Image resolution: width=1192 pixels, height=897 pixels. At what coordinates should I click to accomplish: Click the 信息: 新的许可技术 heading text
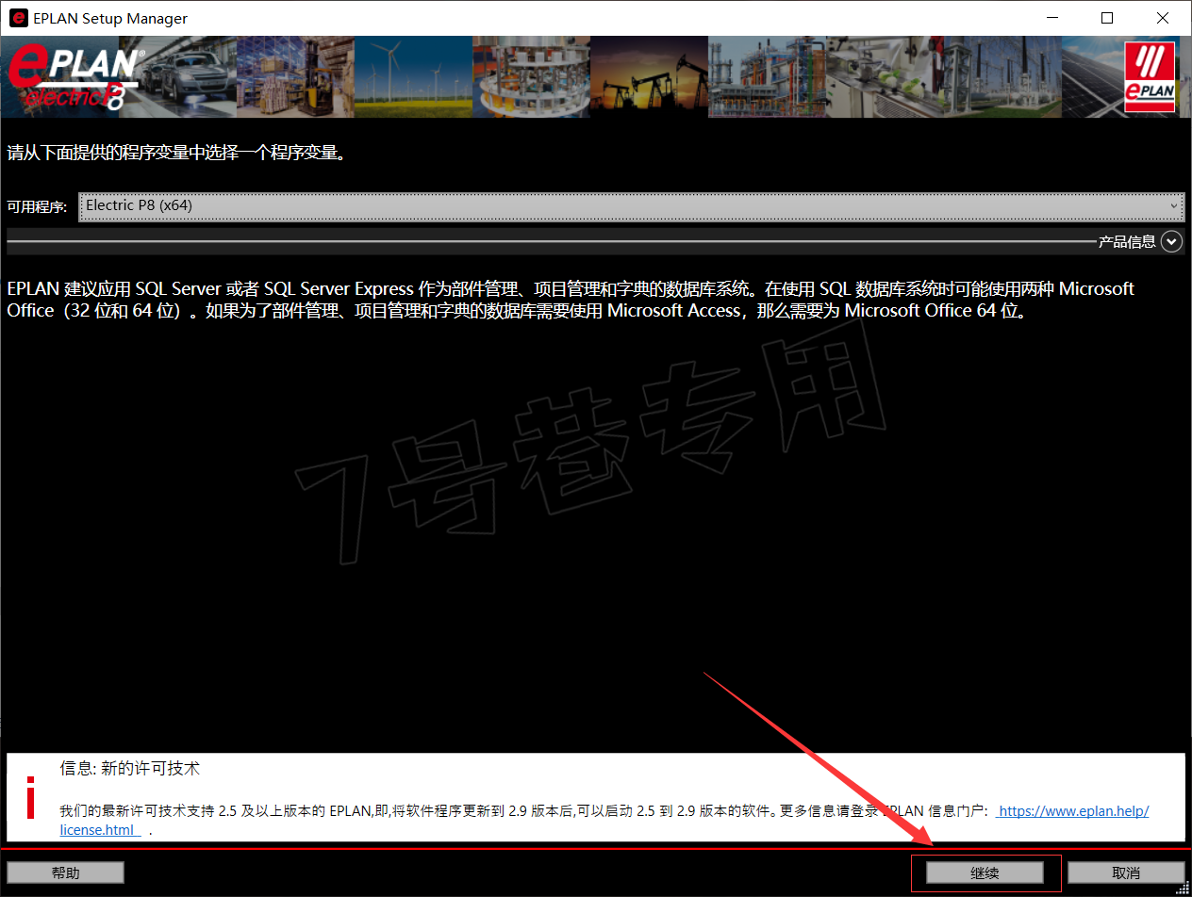click(130, 769)
